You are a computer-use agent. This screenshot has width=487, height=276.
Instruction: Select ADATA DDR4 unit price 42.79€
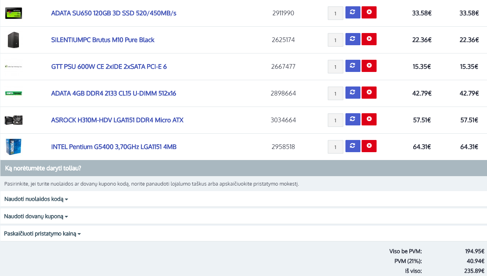422,93
